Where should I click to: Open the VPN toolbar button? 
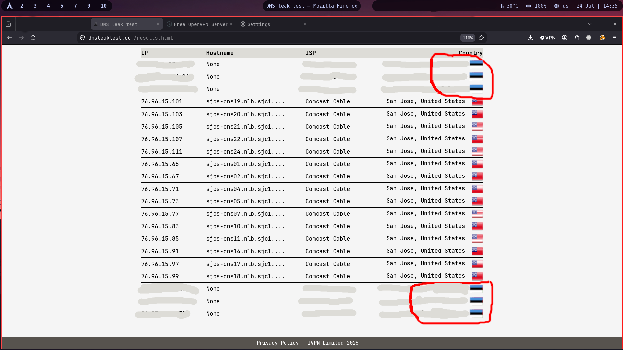click(548, 38)
